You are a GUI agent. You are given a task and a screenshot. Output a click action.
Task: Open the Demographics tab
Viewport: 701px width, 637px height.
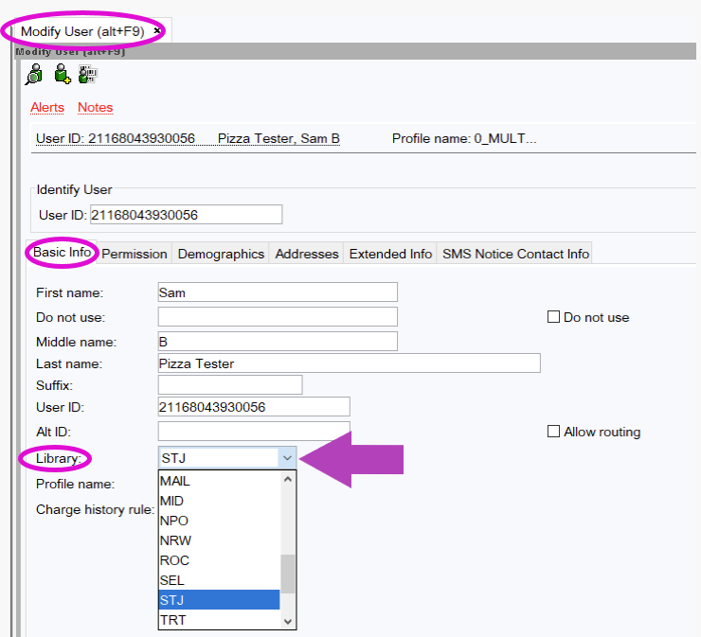click(221, 254)
